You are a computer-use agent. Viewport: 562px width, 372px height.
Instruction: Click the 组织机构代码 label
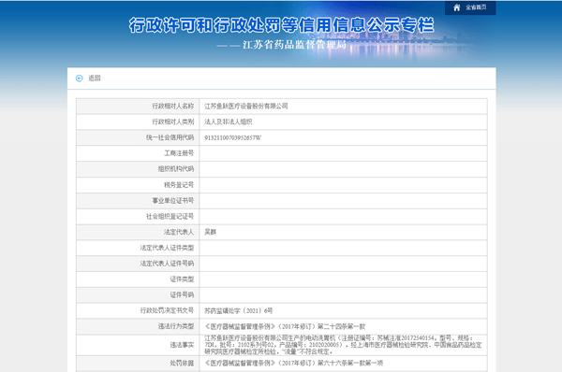(176, 169)
